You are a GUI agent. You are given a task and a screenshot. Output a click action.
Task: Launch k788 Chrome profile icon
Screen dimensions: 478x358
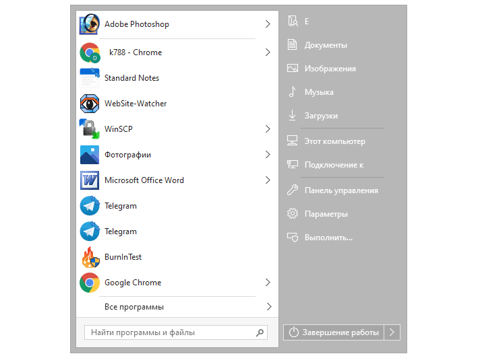tap(90, 52)
